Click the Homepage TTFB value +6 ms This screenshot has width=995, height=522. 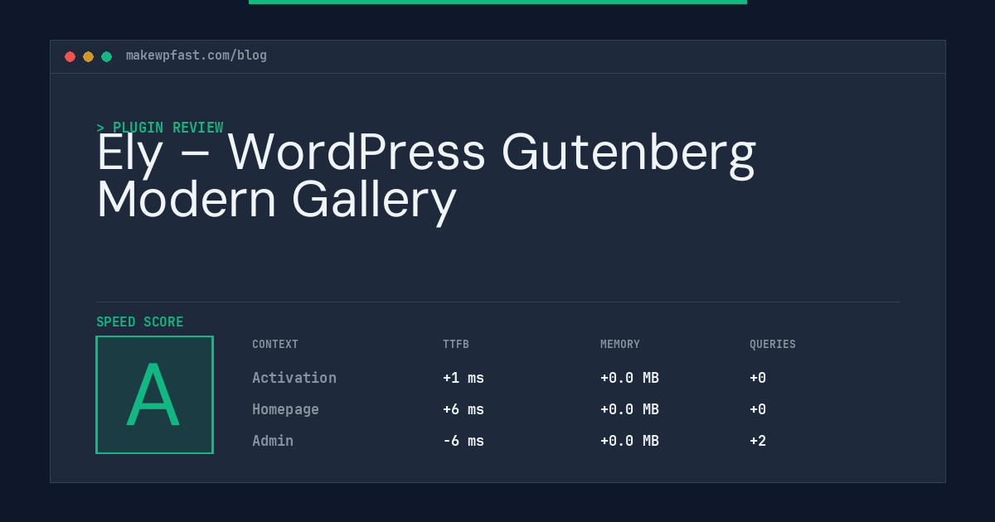click(464, 409)
